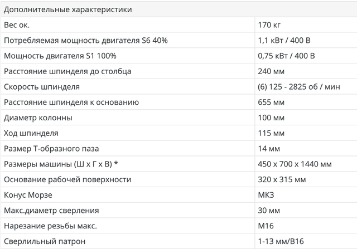The width and height of the screenshot is (357, 249).
Task: Select the "1-13 мм/B16" drill chuck value
Action: [282, 241]
